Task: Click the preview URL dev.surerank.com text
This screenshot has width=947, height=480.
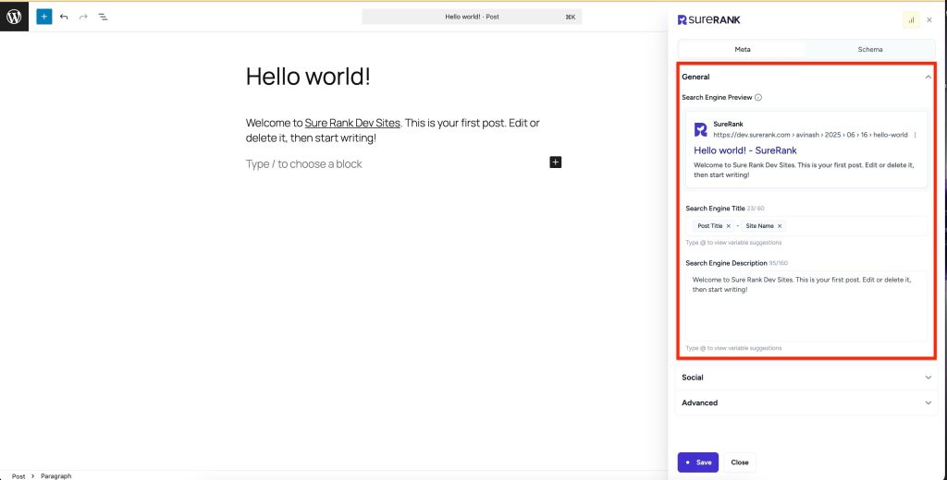Action: point(810,135)
